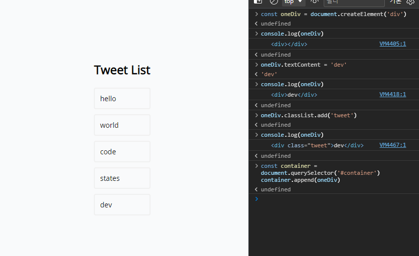Viewport: 419px width, 256px height.
Task: Toggle the console sidebar panel icon
Action: [258, 2]
